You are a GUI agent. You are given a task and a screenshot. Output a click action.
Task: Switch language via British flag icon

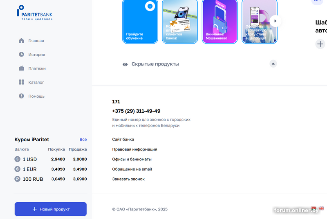(x=321, y=208)
